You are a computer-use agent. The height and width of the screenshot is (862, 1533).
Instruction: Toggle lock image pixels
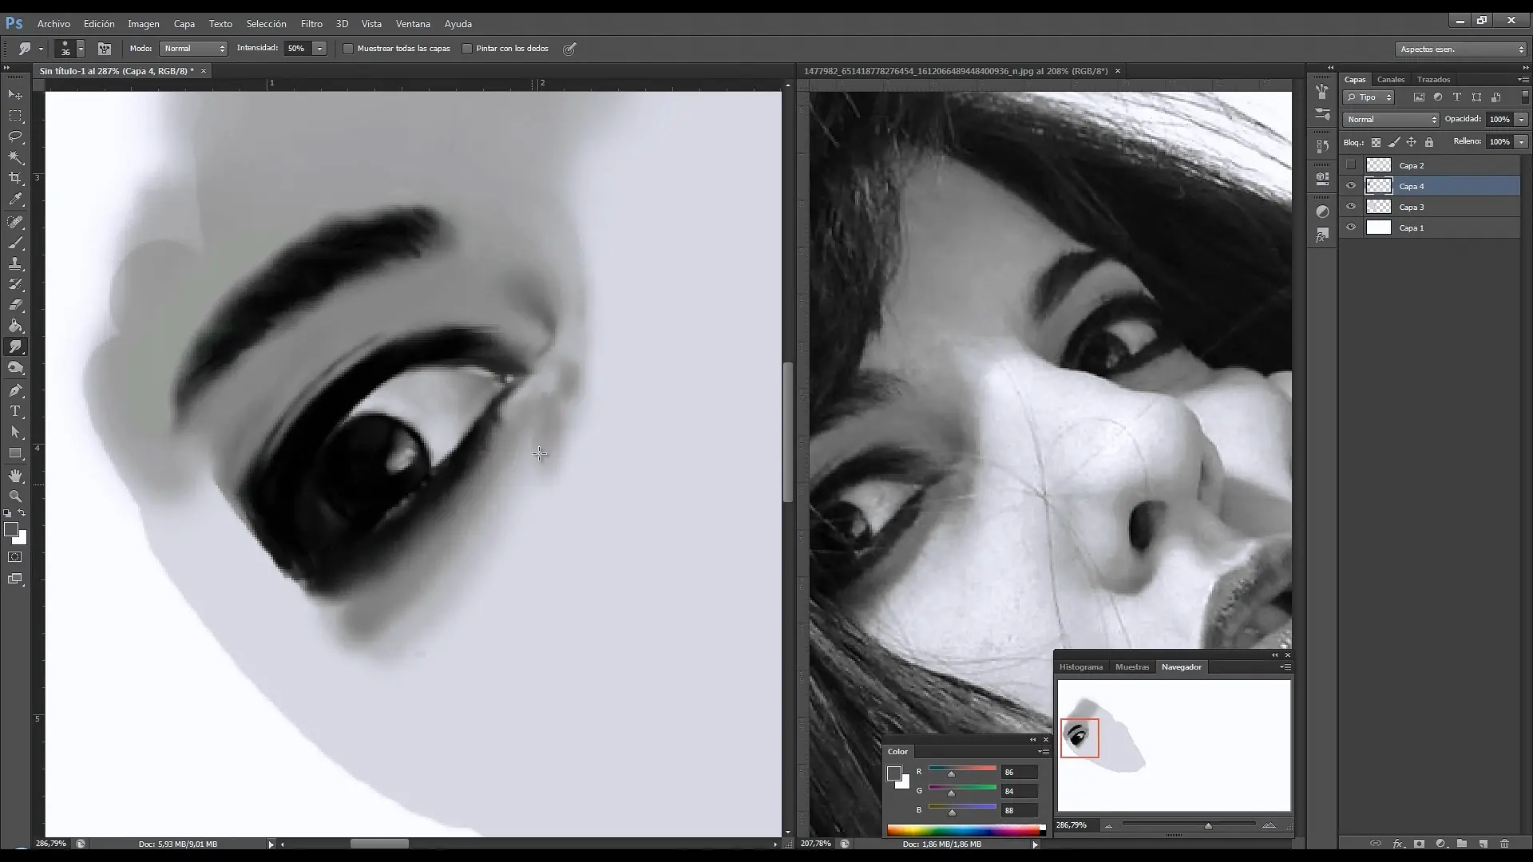1394,142
